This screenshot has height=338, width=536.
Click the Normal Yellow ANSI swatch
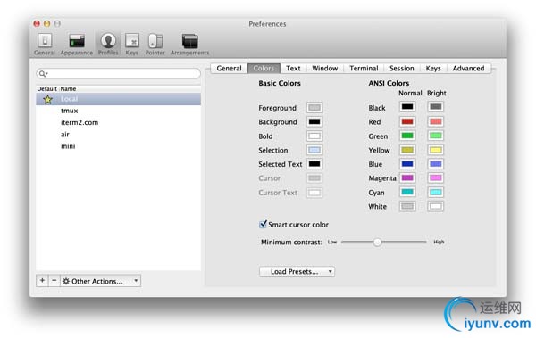pos(407,150)
